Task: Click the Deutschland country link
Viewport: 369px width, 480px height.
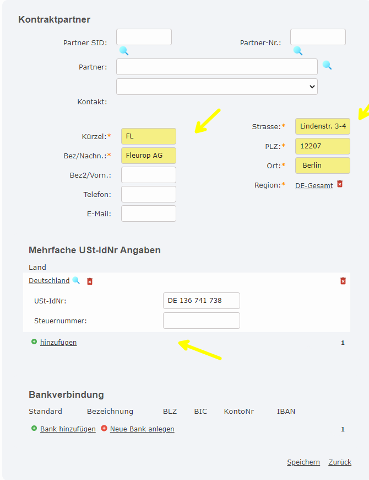Action: pyautogui.click(x=49, y=281)
